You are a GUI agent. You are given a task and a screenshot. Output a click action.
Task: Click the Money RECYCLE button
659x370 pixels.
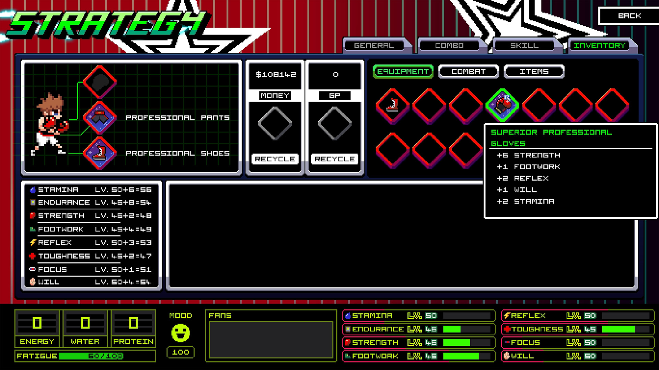276,158
